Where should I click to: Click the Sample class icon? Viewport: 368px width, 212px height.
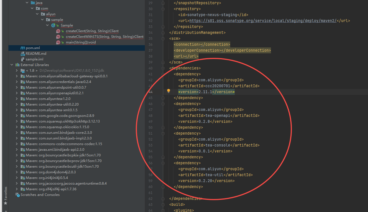[53, 25]
